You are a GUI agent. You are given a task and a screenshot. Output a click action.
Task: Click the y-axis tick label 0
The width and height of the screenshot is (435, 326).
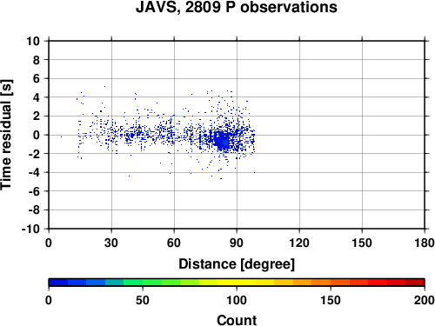coord(37,135)
